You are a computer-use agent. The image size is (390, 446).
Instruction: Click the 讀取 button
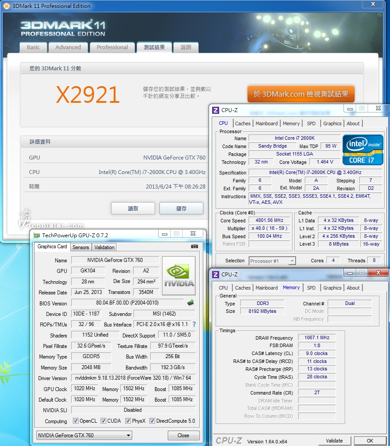pos(133,208)
